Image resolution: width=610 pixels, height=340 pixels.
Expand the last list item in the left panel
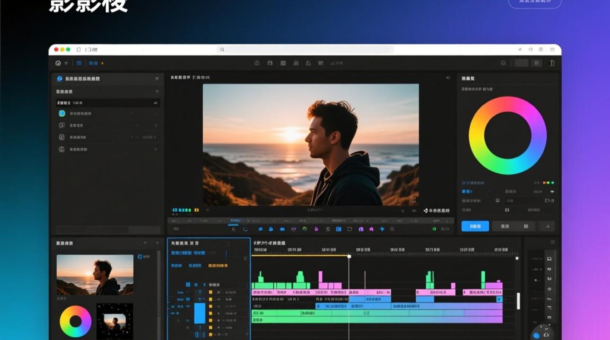tap(156, 149)
